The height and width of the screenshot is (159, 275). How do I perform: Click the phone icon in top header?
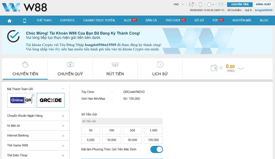pos(200,5)
